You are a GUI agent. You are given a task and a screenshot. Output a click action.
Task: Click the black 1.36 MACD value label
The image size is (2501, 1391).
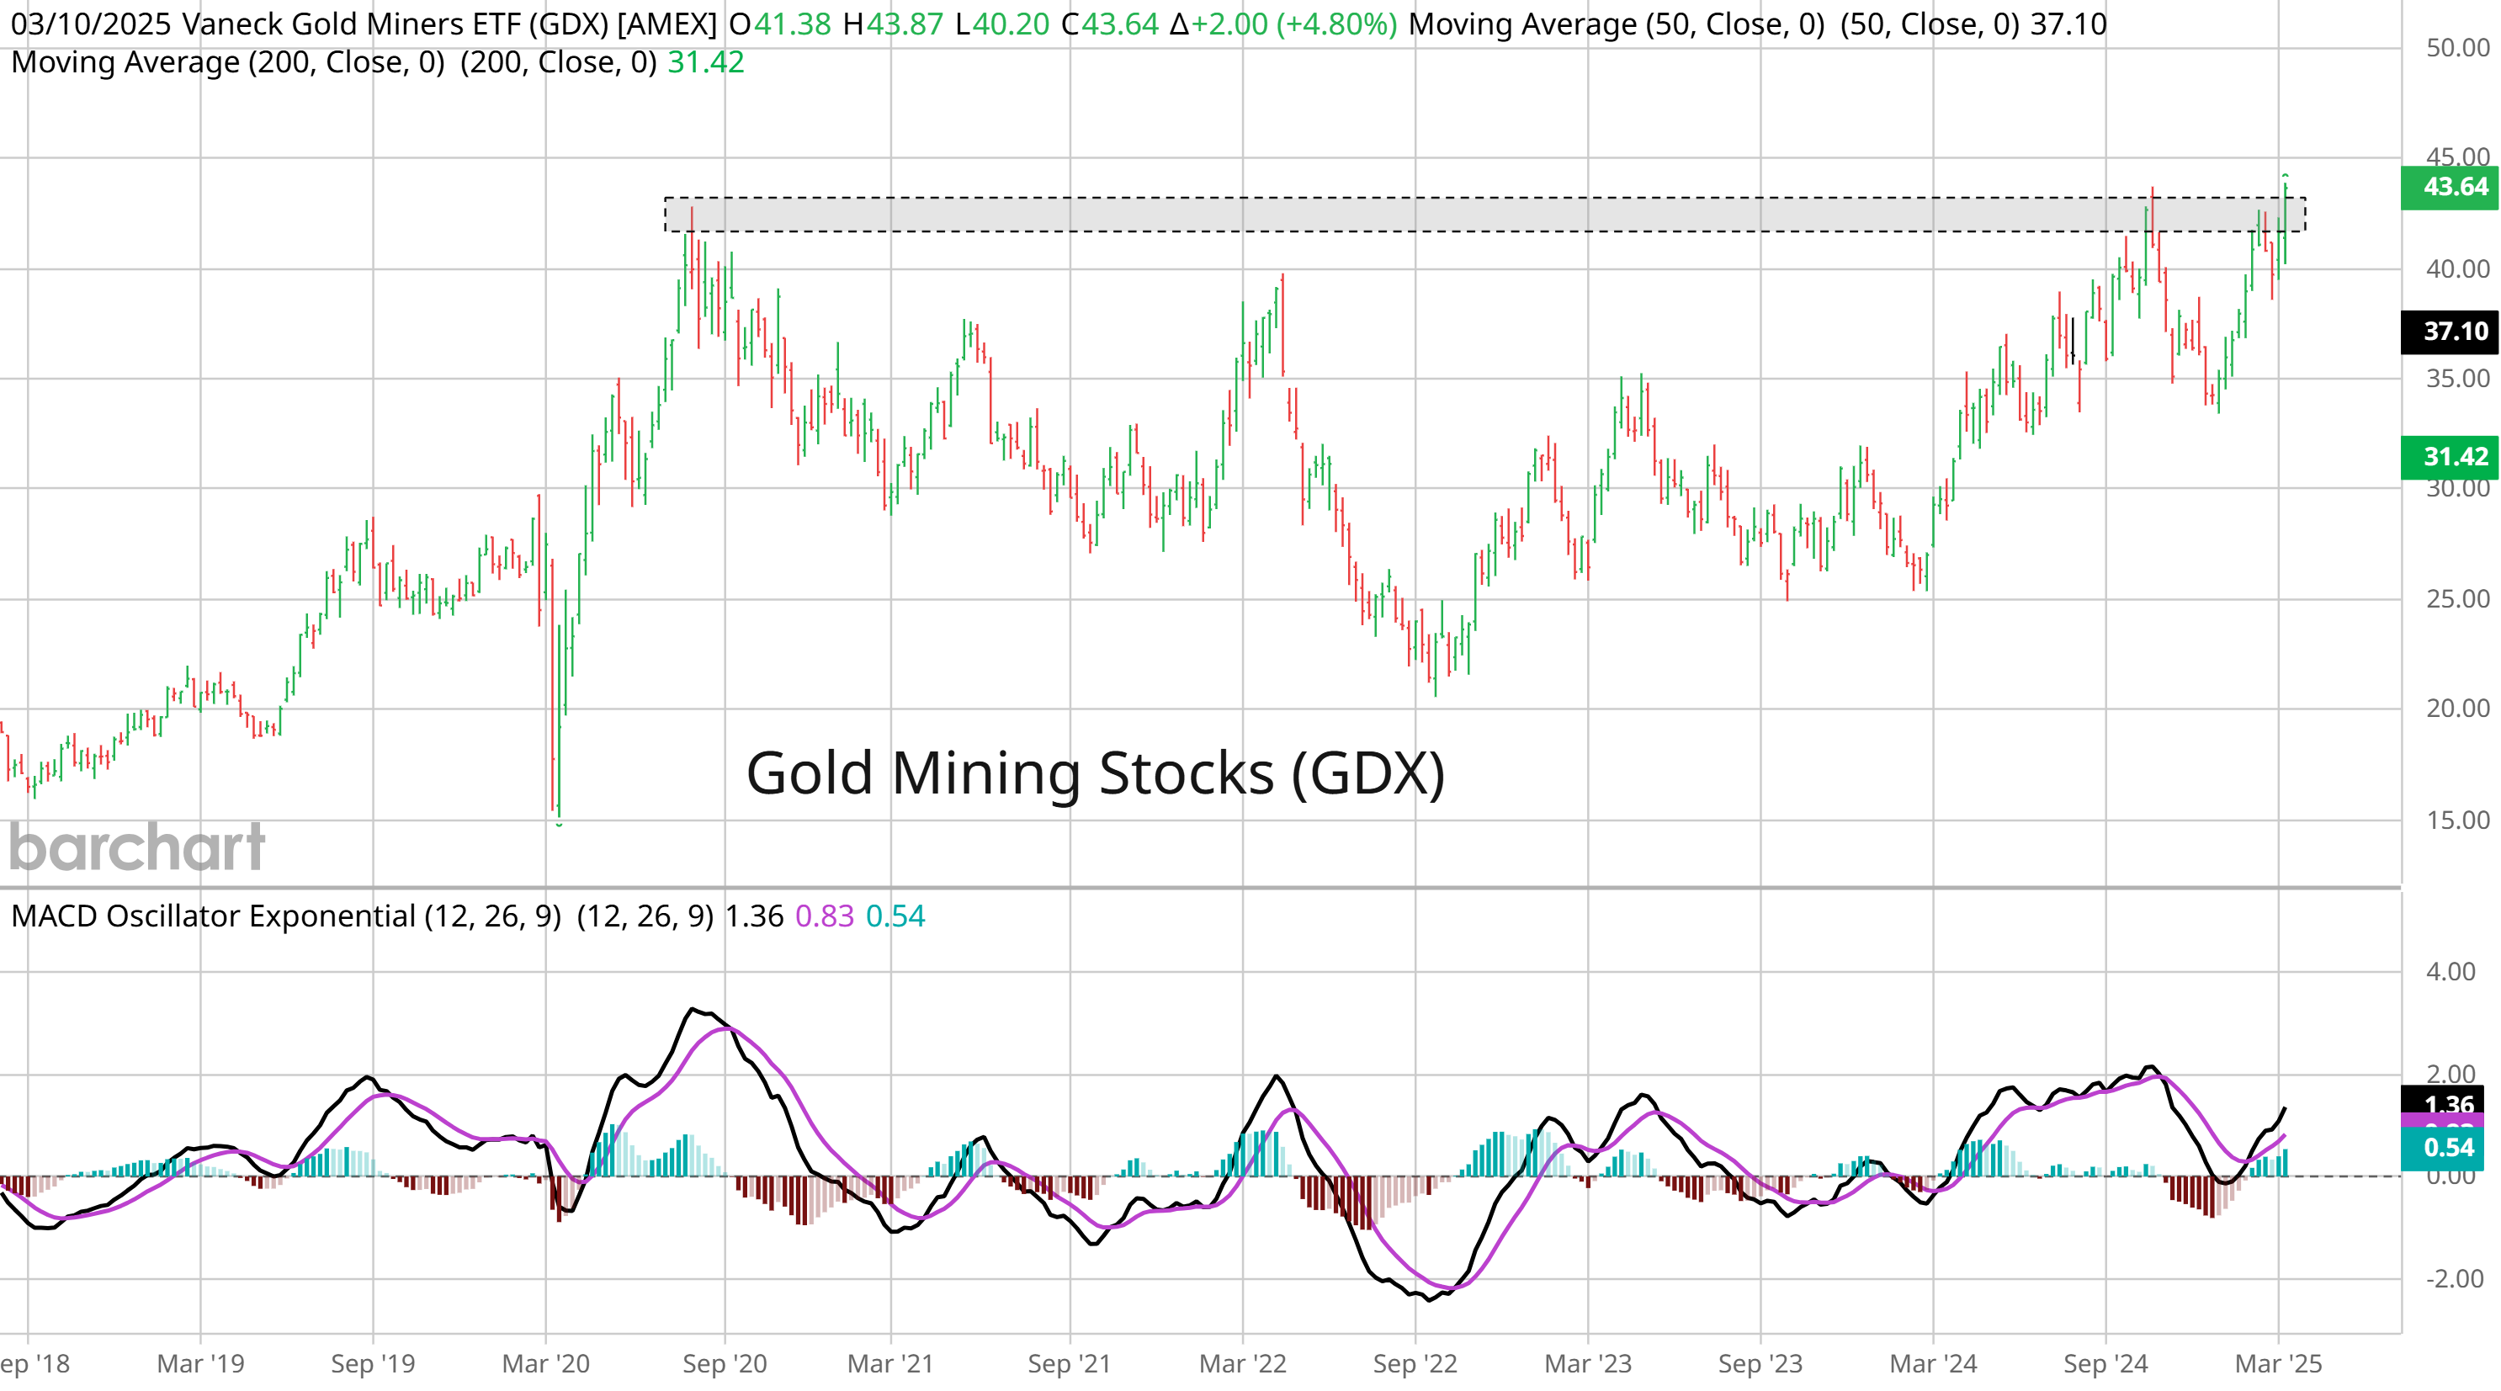2443,1102
